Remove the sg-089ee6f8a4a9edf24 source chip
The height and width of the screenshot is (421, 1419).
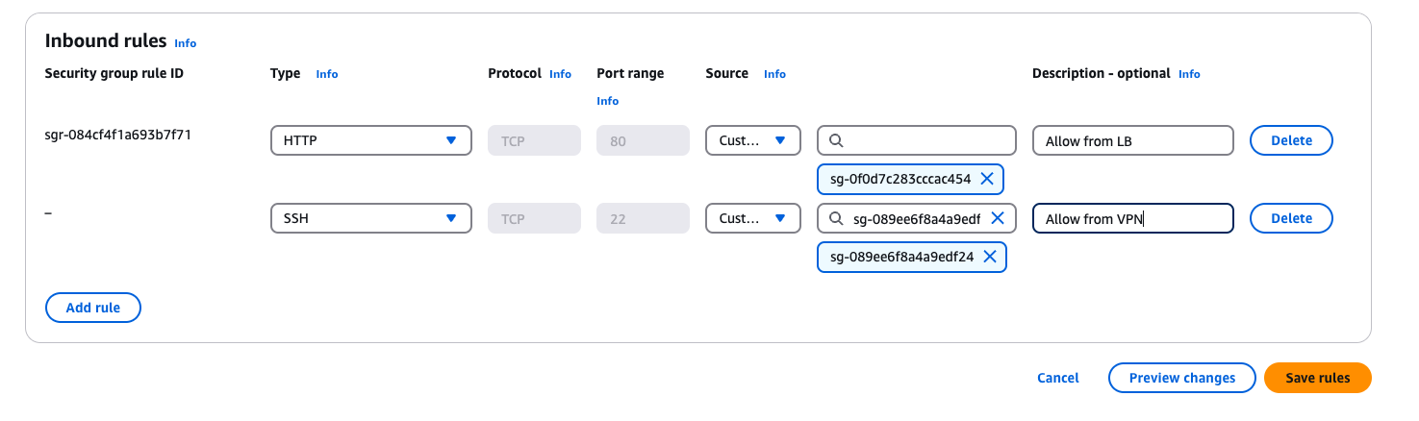click(x=988, y=258)
